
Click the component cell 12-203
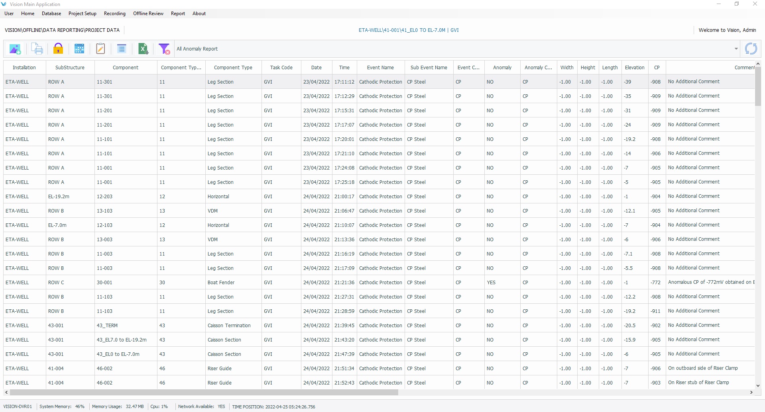coord(126,197)
